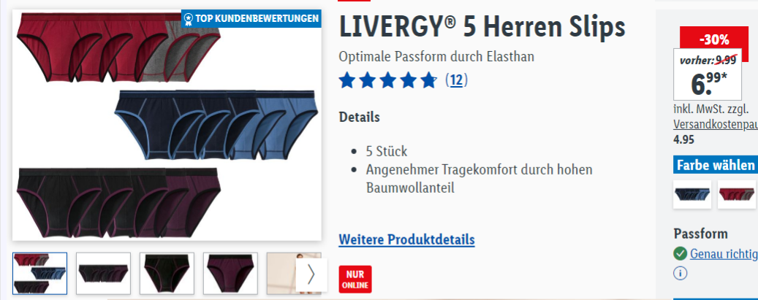Select the dark pack thumbnail image

[104, 274]
